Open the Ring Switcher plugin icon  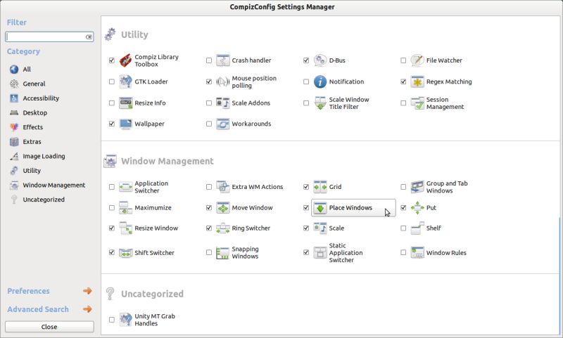point(222,228)
